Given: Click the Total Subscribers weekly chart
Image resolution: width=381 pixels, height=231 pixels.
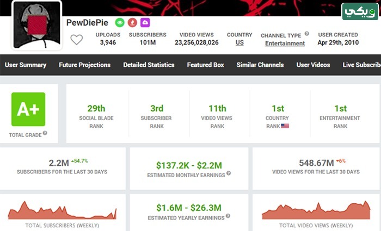Looking at the screenshot, I should [62, 210].
